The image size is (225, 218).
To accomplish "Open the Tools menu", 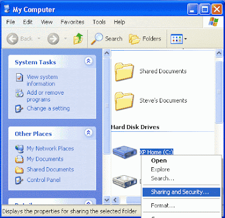I will click(99, 22).
